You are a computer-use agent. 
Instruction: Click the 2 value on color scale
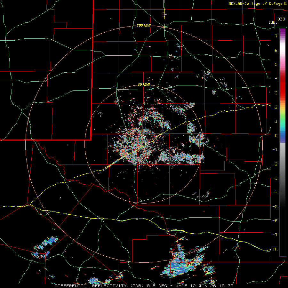point(276,107)
